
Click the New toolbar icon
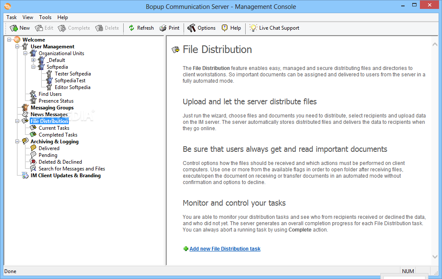click(14, 28)
